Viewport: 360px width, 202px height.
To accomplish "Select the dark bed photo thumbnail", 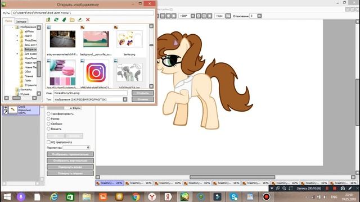I will point(62,39).
